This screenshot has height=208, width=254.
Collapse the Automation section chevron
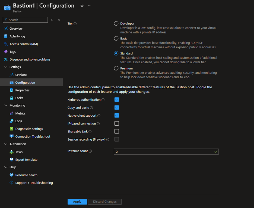click(6, 144)
